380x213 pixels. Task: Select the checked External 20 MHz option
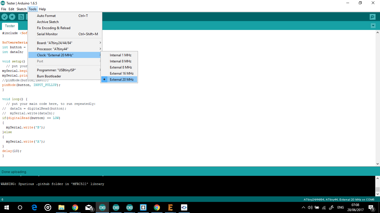click(x=119, y=80)
